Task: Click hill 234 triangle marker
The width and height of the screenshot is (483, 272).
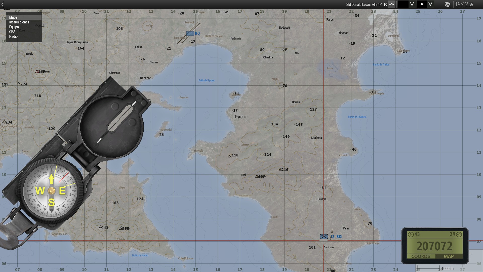Action: [4, 122]
